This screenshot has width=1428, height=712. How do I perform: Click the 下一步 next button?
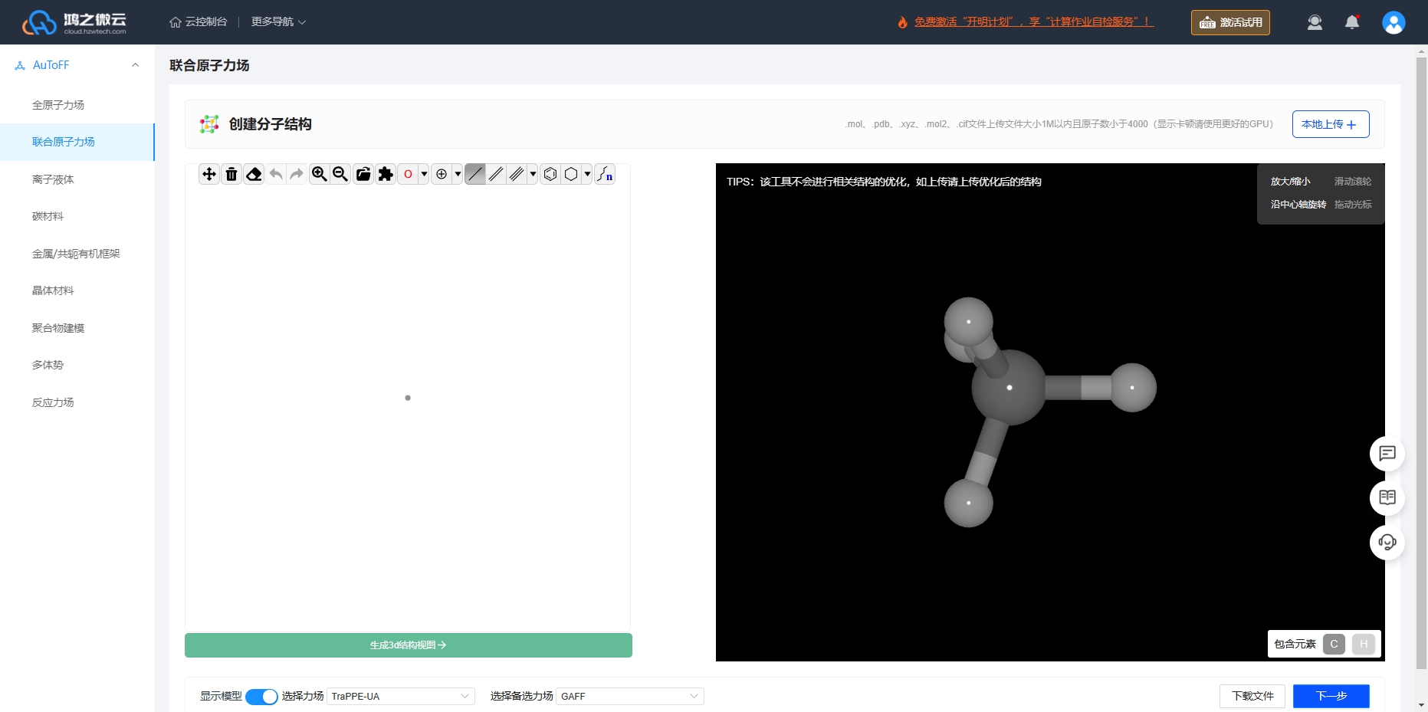1331,696
